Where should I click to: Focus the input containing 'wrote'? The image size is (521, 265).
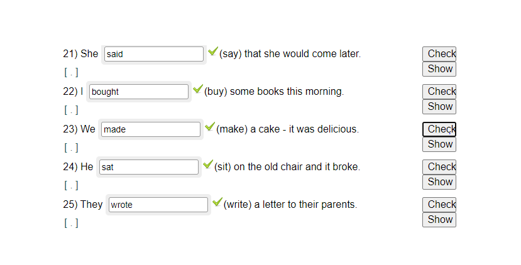click(x=158, y=205)
